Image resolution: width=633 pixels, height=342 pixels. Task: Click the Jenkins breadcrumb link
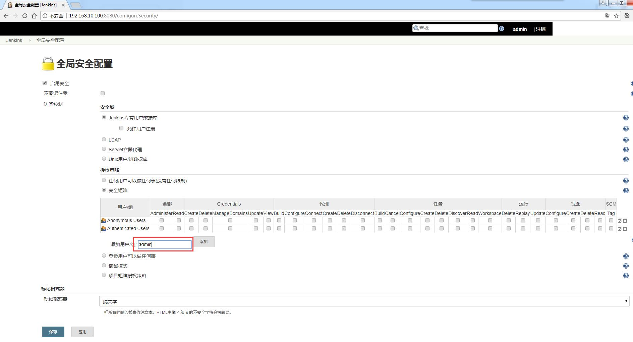click(x=14, y=40)
